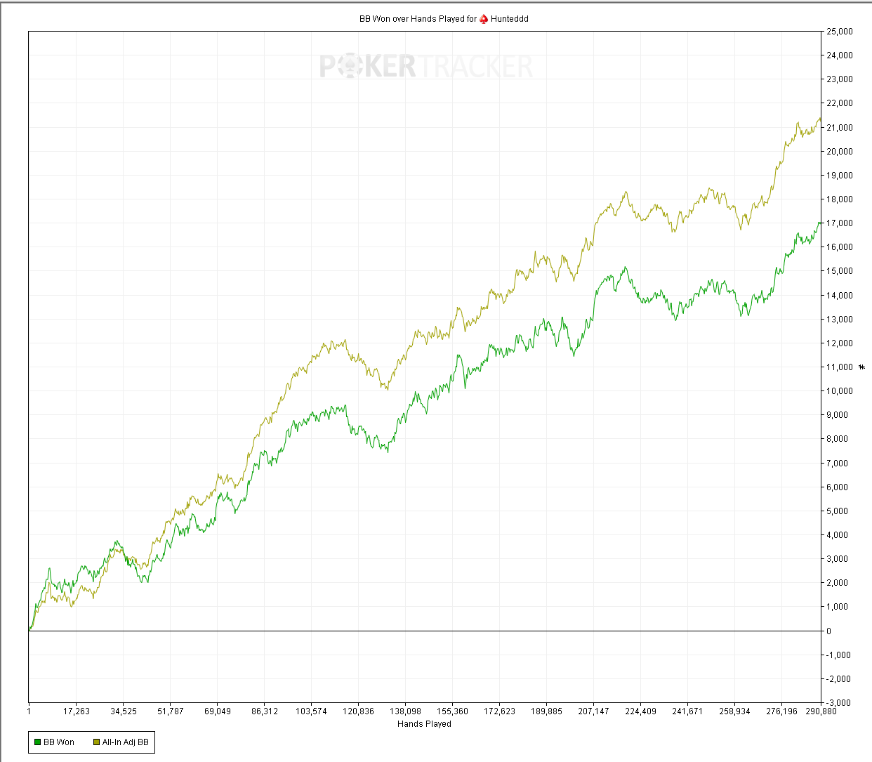Click the olive All-In Adj BB legend swatch
This screenshot has width=872, height=762.
pos(96,742)
